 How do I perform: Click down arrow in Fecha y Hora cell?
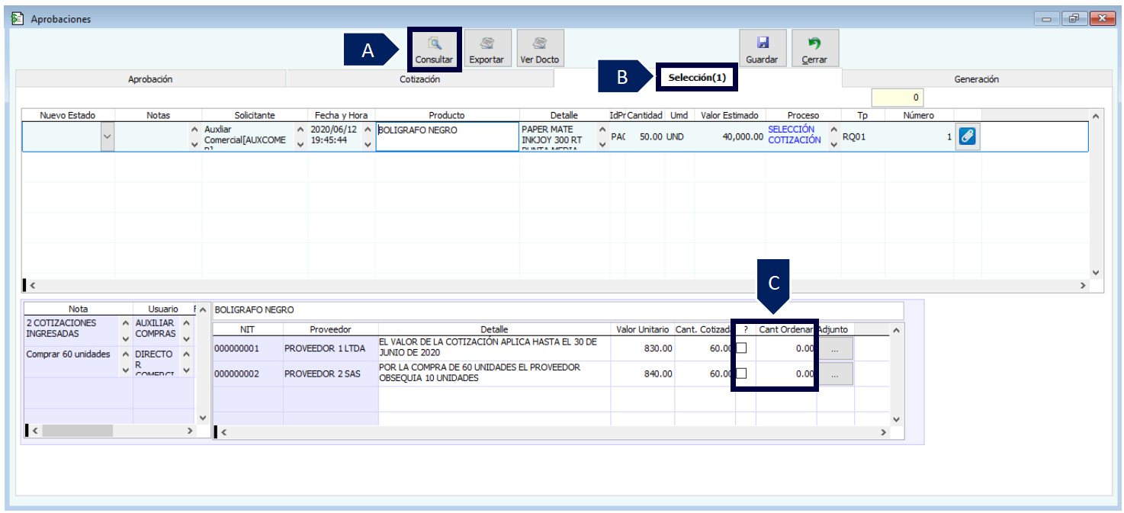368,145
